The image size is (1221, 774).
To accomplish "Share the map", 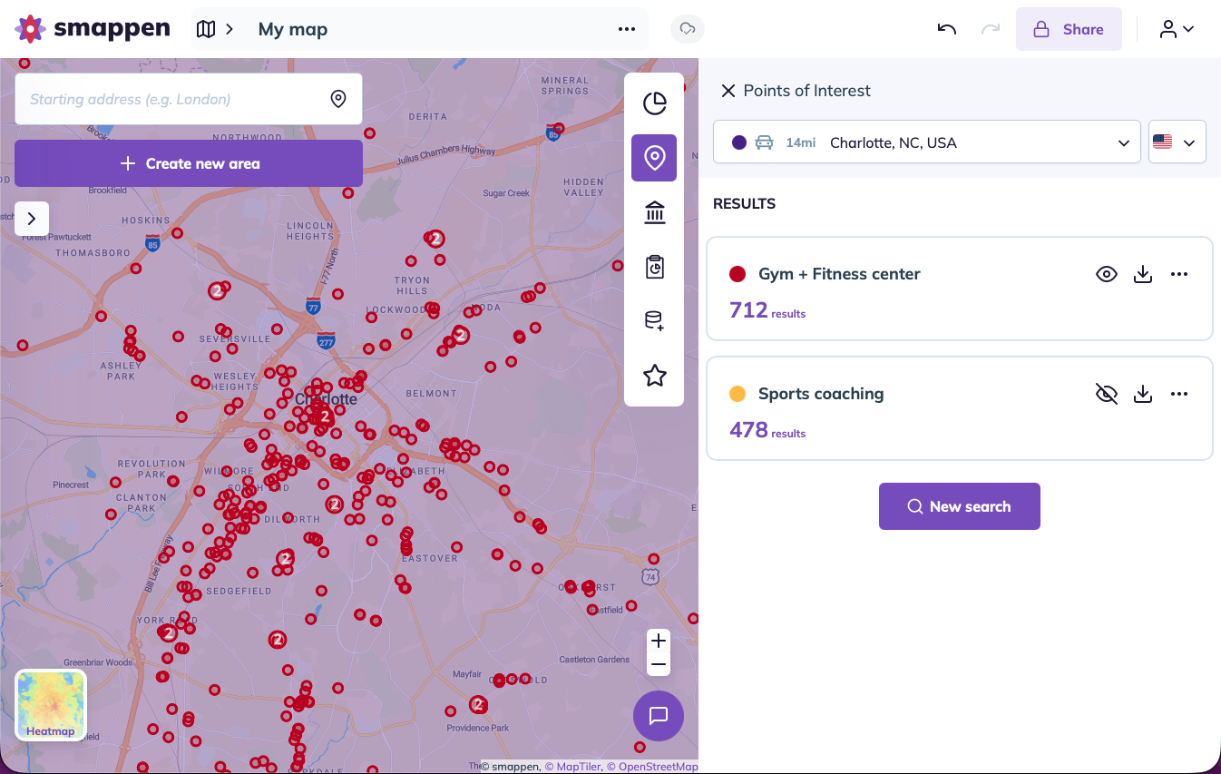I will (x=1069, y=29).
